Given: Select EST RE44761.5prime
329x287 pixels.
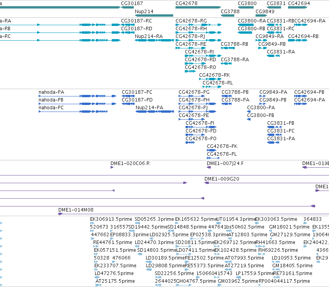Looking at the screenshot, I should click(113, 242).
